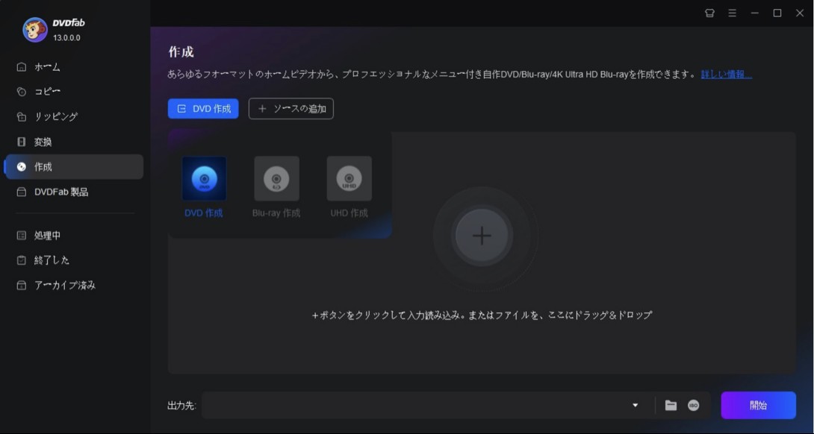The image size is (814, 434).
Task: Minimize the DVDFab window
Action: click(755, 13)
